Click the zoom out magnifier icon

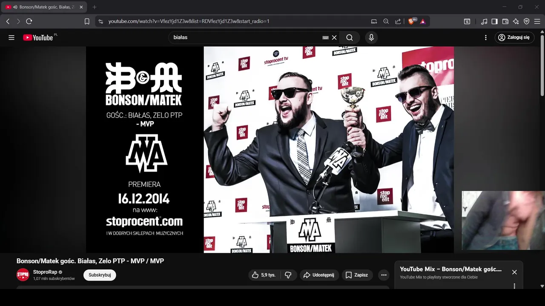(386, 21)
